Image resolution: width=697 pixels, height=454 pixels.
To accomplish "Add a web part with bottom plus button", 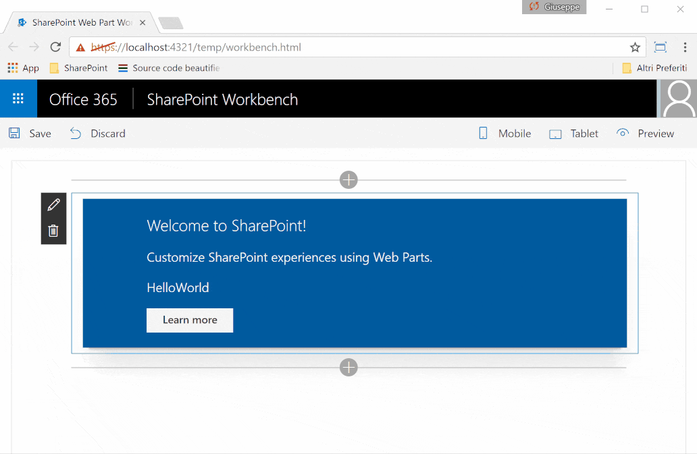I will [x=348, y=367].
